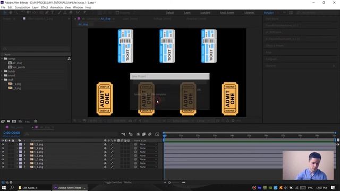Open Parent dropdown for layer 2
This screenshot has height=191, width=340.
click(148, 148)
